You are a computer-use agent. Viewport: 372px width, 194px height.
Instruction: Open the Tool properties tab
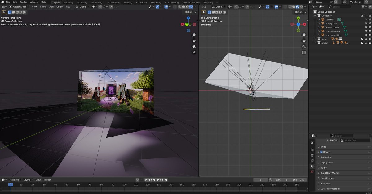[312, 143]
